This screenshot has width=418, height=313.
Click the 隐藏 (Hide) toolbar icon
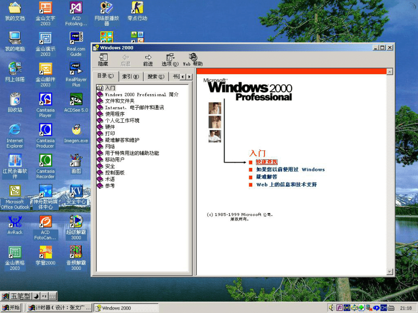coord(103,60)
